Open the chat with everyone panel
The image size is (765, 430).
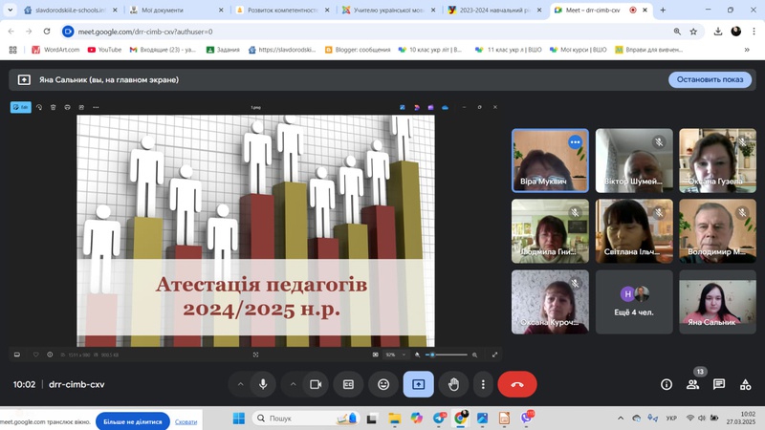pos(719,384)
